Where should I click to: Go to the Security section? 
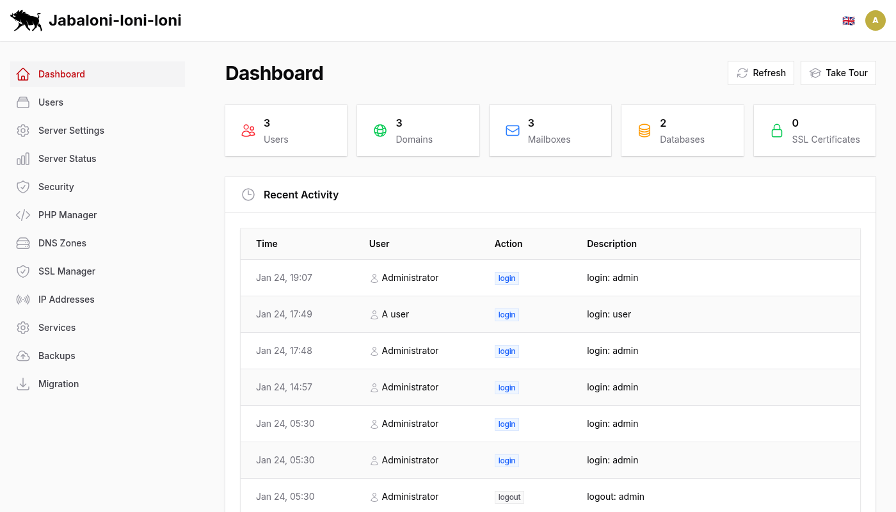tap(57, 187)
